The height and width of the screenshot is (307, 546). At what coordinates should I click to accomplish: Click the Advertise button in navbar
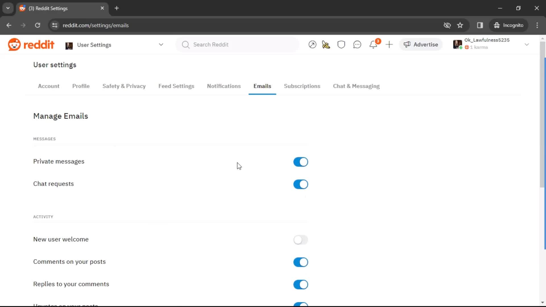point(422,44)
